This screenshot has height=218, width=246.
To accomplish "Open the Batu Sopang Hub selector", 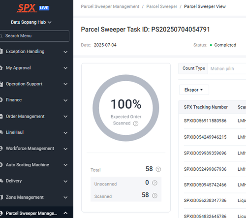I will 31,22.
